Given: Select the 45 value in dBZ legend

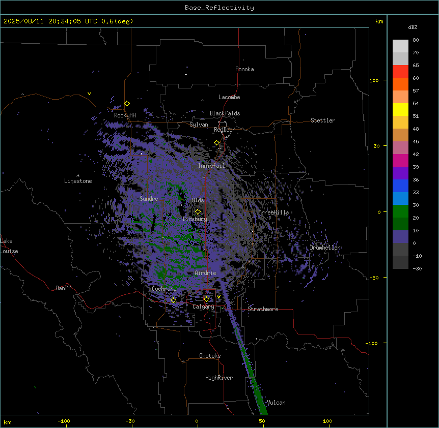Looking at the screenshot, I should (x=416, y=142).
